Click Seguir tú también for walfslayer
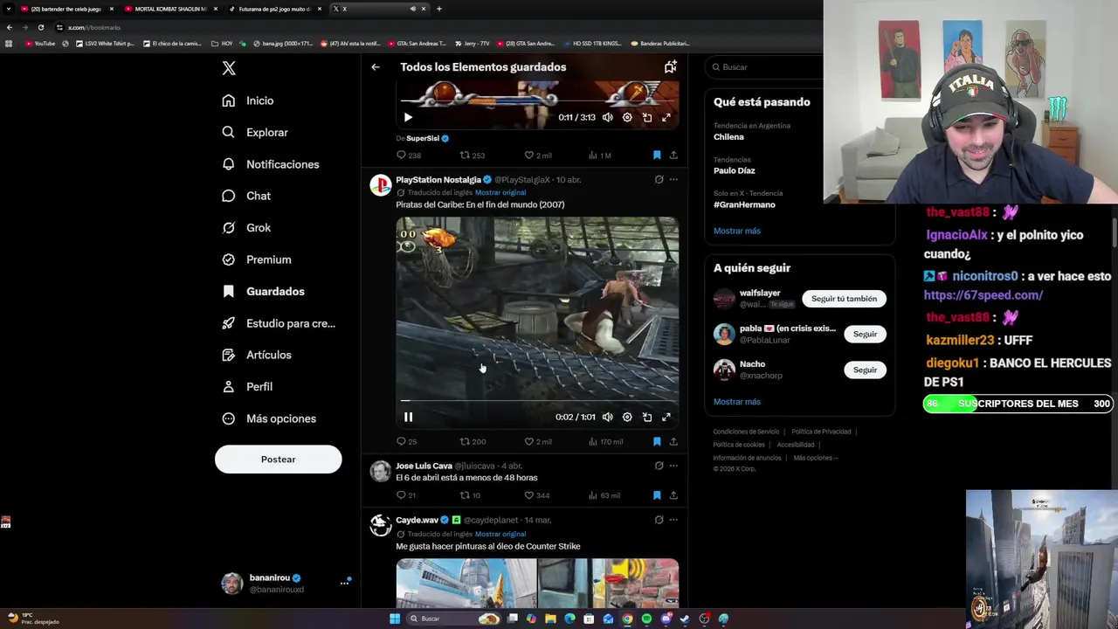1118x629 pixels. 844,299
